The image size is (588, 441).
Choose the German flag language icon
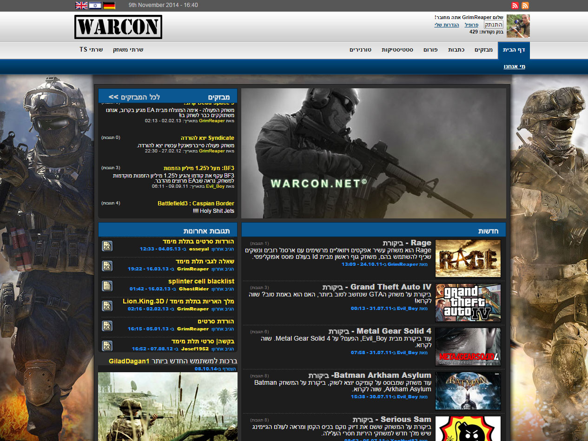[x=109, y=6]
